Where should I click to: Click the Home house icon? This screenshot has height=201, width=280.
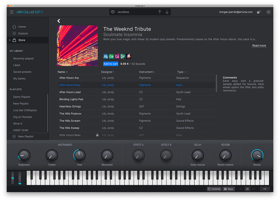pyautogui.click(x=14, y=27)
